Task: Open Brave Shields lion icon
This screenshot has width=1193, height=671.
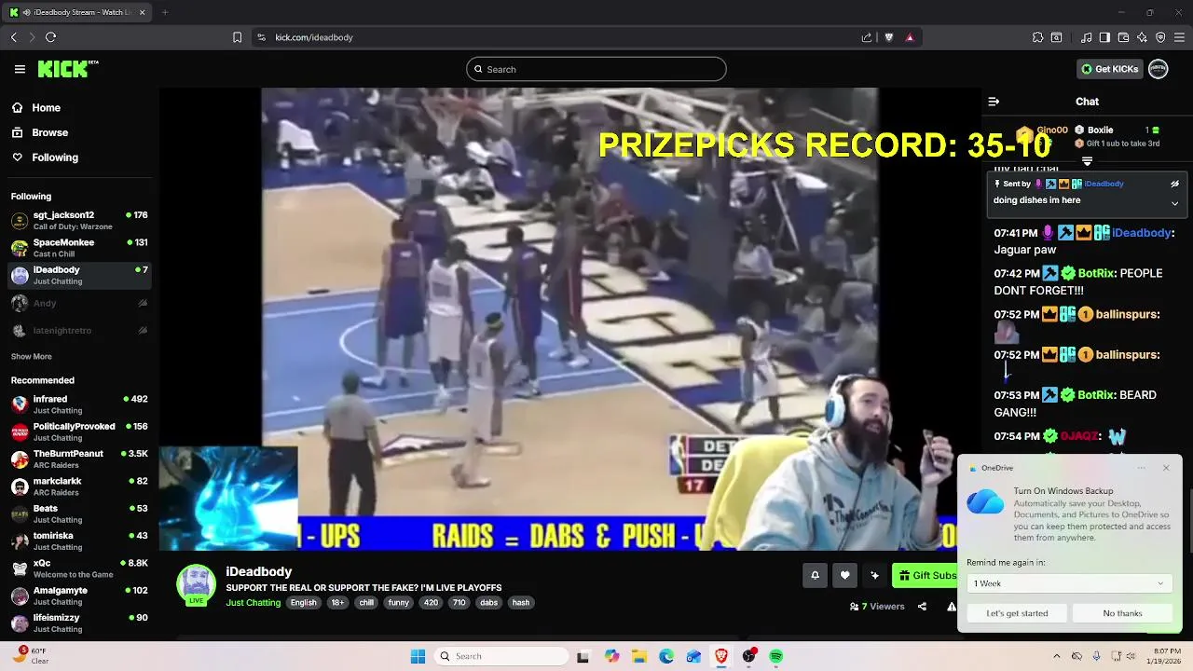Action: pyautogui.click(x=888, y=37)
